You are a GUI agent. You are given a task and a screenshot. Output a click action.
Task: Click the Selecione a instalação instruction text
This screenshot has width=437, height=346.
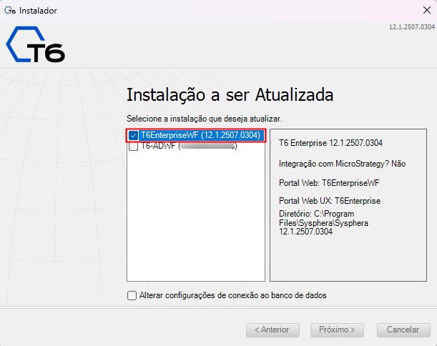pos(205,119)
